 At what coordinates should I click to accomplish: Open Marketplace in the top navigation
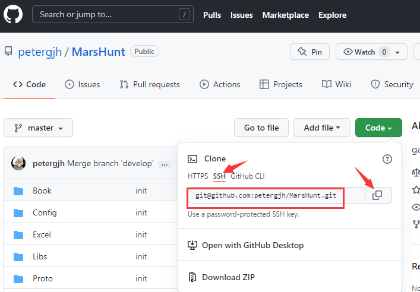pyautogui.click(x=286, y=15)
